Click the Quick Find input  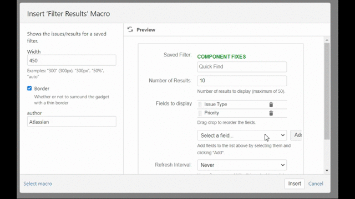[x=242, y=67]
